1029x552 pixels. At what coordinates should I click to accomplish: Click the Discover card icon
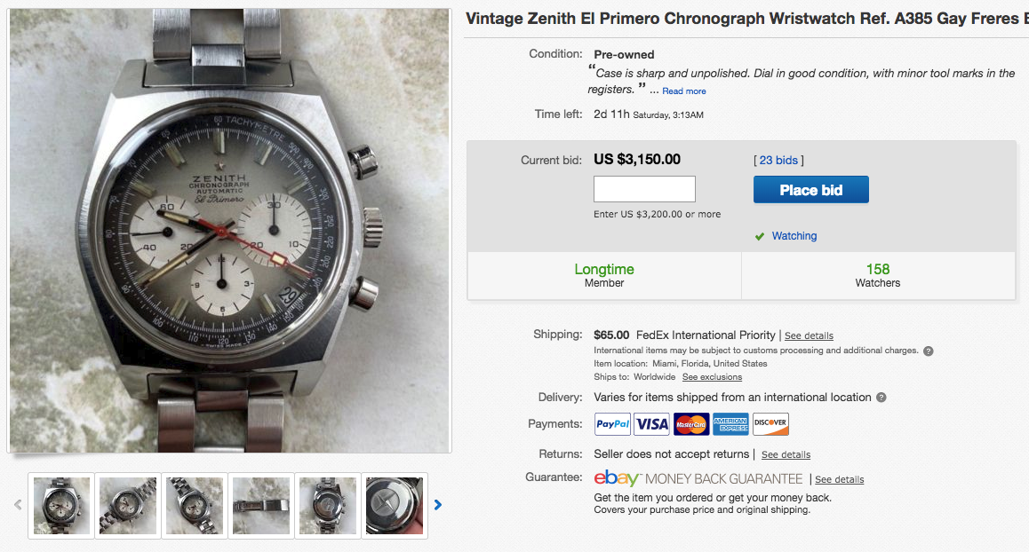point(770,424)
